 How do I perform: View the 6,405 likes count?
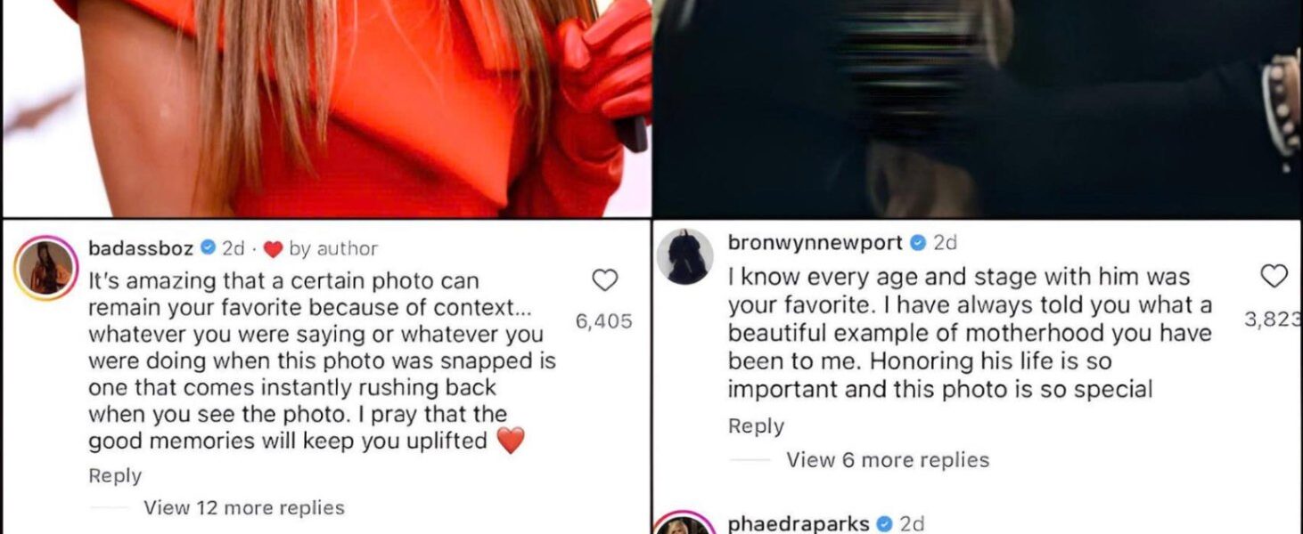[x=604, y=321]
